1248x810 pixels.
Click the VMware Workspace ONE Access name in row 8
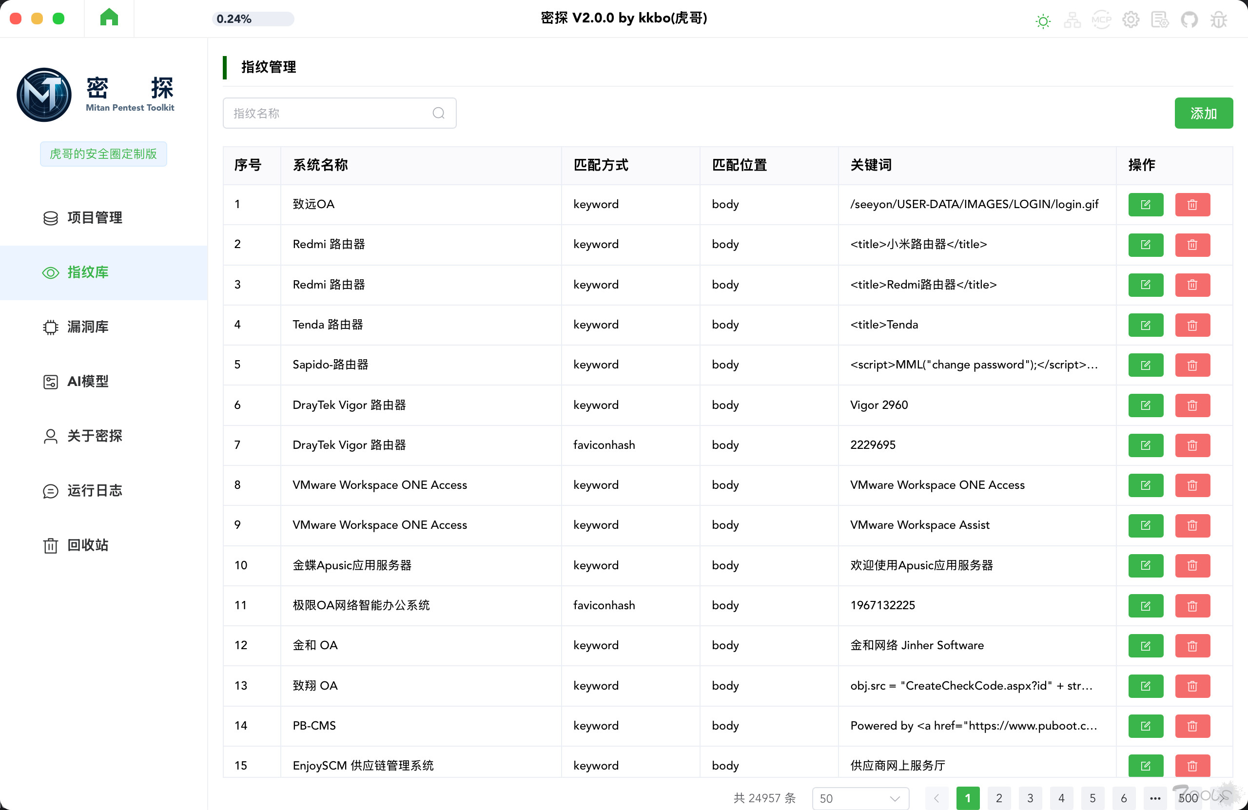point(380,485)
